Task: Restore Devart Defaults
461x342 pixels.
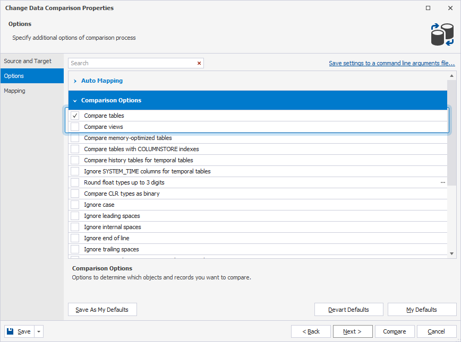Action: (349, 309)
